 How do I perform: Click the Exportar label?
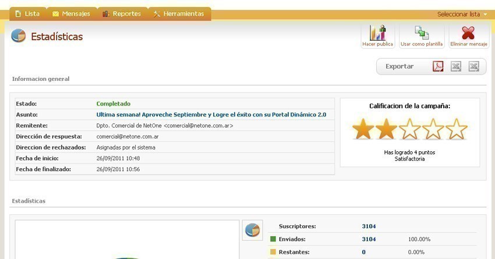(x=399, y=66)
